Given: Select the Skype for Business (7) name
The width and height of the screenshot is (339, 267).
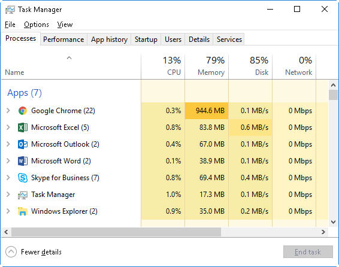Looking at the screenshot, I should (65, 178).
